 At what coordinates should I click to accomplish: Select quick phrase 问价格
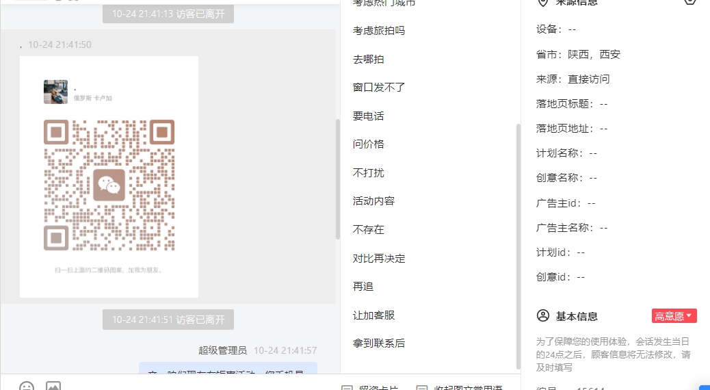pyautogui.click(x=368, y=144)
